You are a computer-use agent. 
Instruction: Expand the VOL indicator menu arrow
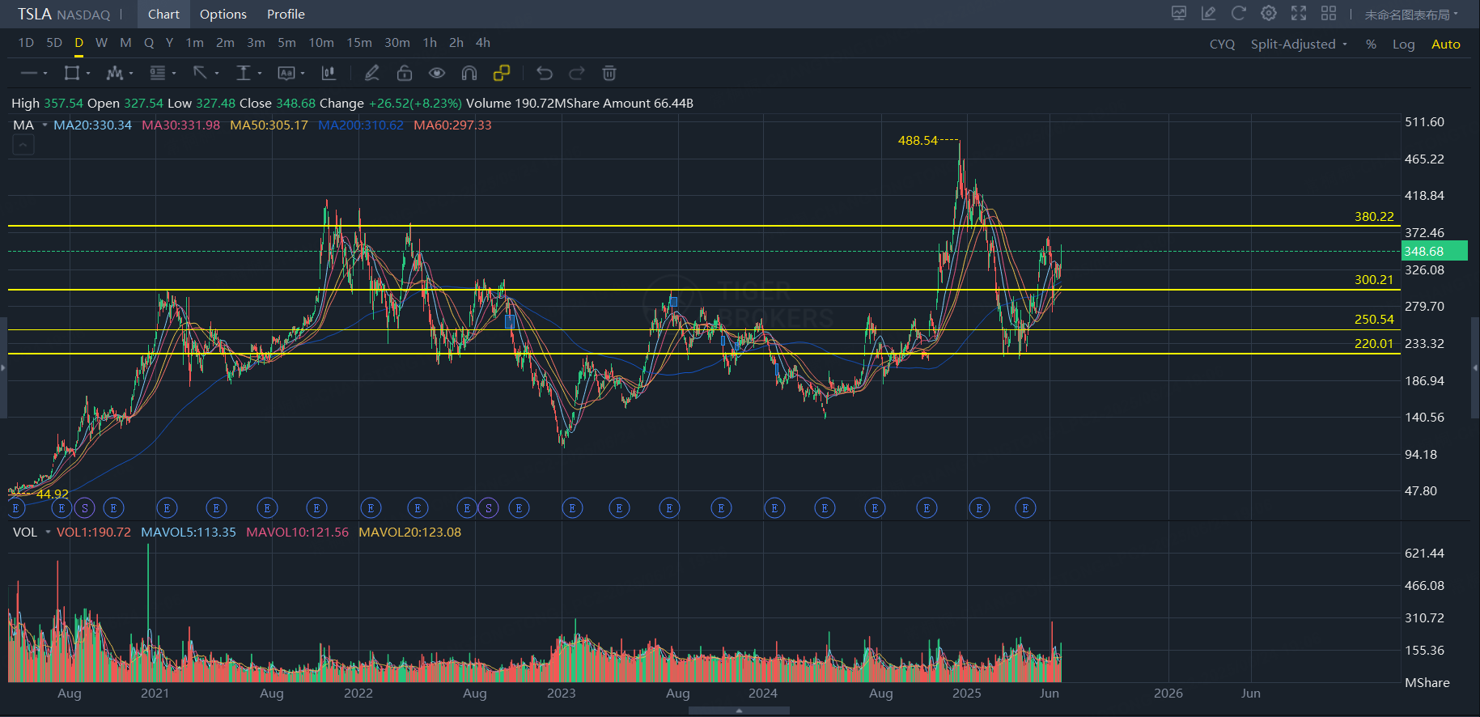click(x=48, y=532)
